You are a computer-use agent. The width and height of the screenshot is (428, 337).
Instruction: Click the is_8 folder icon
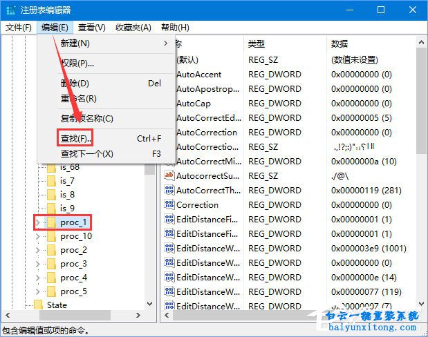[52, 195]
